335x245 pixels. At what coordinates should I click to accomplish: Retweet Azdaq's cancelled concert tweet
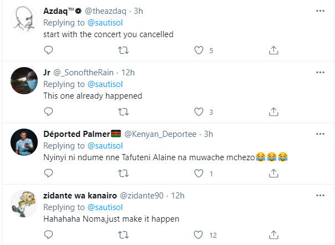pos(124,50)
